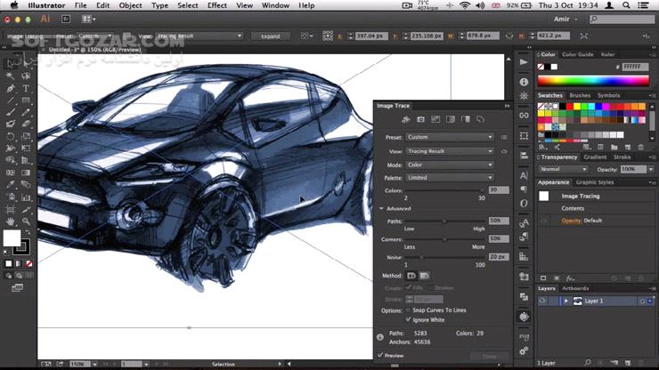
Task: Select the Overlapping method icon
Action: tap(424, 276)
